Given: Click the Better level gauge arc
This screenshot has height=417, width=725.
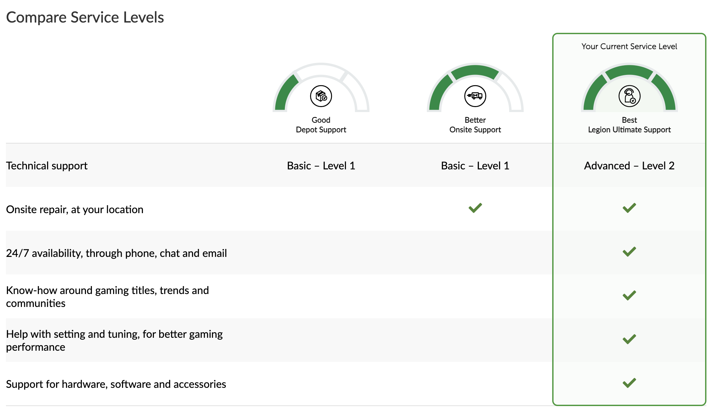Looking at the screenshot, I should [475, 87].
